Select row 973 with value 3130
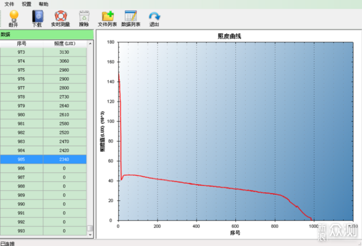The image size is (362, 246). (43, 52)
